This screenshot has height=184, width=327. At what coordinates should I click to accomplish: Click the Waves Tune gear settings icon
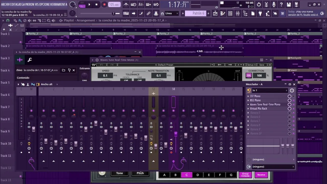tap(97, 60)
